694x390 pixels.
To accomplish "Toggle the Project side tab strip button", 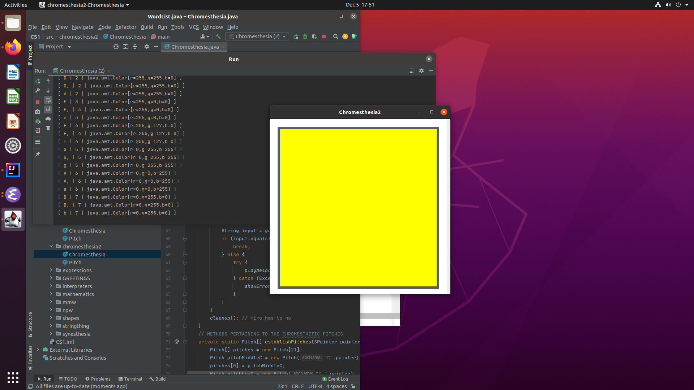I will pos(30,55).
